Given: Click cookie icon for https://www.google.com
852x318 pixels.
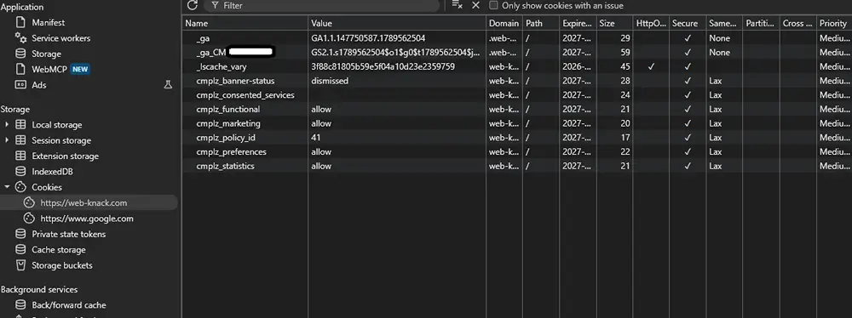Looking at the screenshot, I should 29,219.
